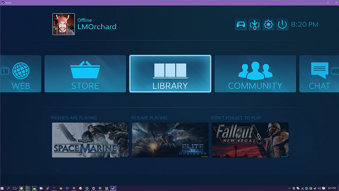The width and height of the screenshot is (339, 191).
Task: Open the settings gear icon
Action: [269, 24]
